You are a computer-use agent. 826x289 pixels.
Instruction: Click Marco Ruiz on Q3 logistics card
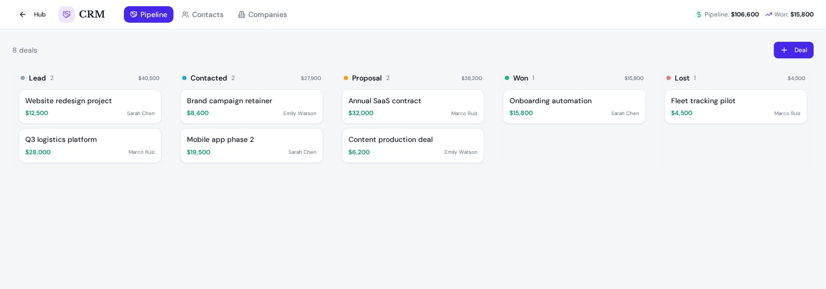141,152
